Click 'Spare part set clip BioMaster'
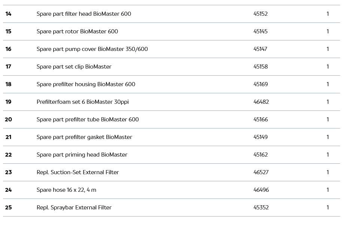345x227 pixels. tap(74, 67)
